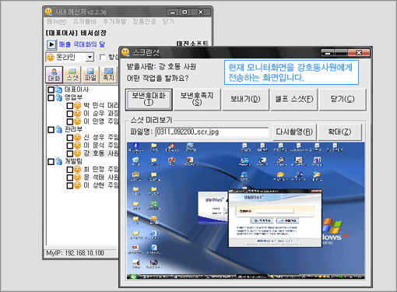Close dialog with 닫기(C) button
Screen dimensions: 397x292
[343, 100]
